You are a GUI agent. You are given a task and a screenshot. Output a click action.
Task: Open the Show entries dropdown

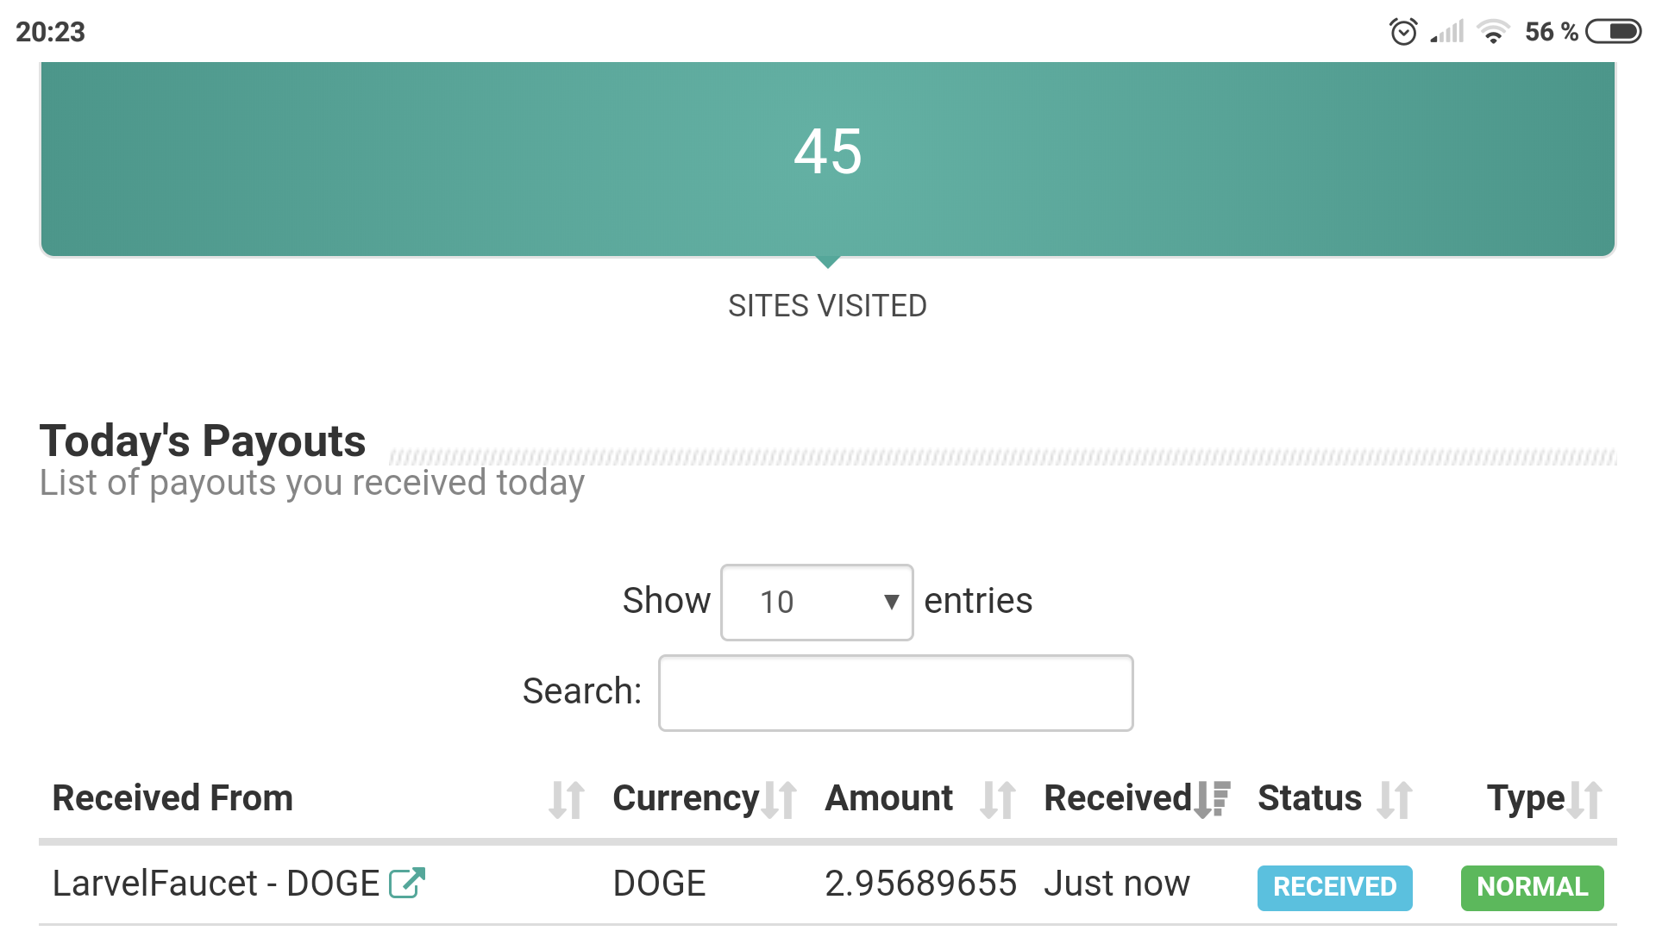coord(817,603)
